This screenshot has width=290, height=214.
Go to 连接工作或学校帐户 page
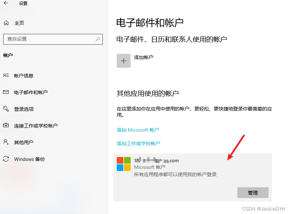click(36, 126)
